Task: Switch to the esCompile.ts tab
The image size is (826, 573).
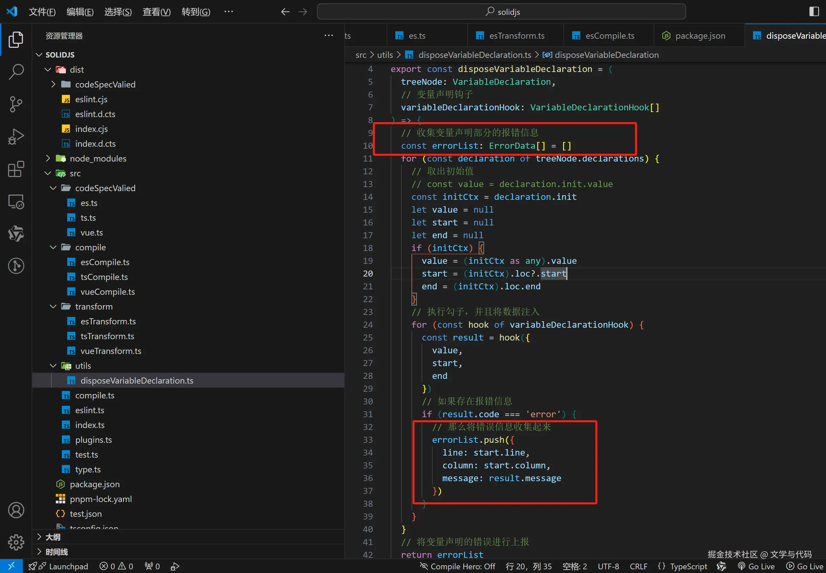Action: (x=609, y=36)
